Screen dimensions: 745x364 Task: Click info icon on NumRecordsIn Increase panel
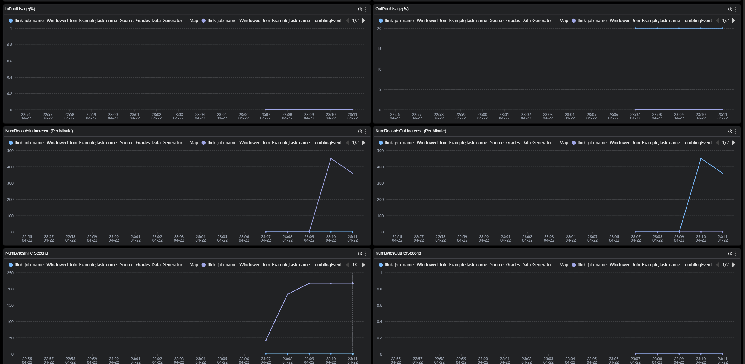pyautogui.click(x=360, y=131)
